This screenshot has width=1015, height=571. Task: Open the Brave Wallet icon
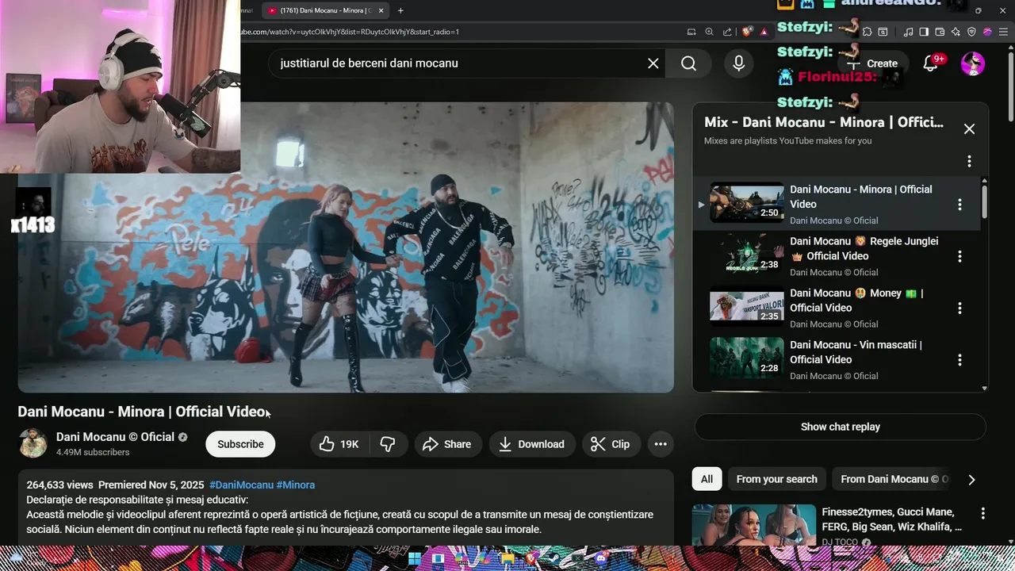[940, 32]
